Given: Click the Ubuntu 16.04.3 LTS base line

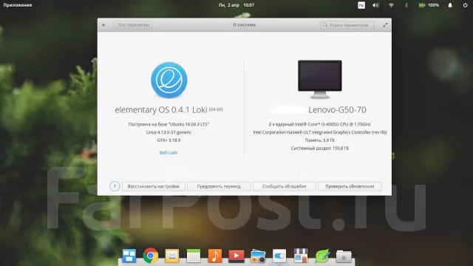Looking at the screenshot, I should click(x=169, y=124).
